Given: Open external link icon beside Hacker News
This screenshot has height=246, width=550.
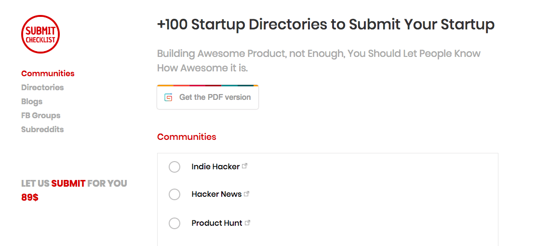Looking at the screenshot, I should click(x=247, y=194).
